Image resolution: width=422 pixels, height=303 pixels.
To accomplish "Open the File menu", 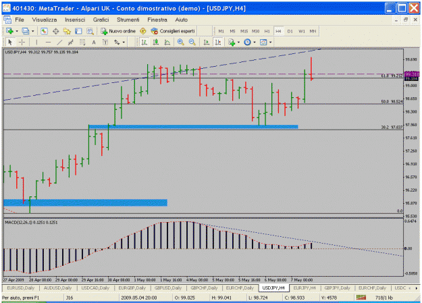I will 20,20.
